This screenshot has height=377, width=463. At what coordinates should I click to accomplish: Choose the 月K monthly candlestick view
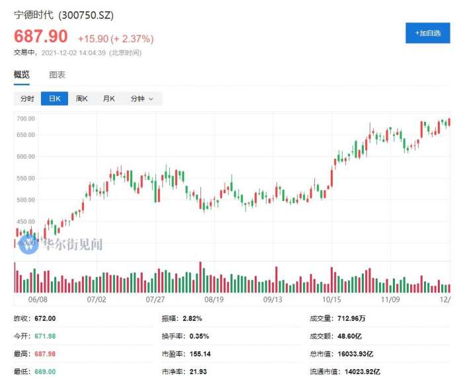(x=108, y=99)
